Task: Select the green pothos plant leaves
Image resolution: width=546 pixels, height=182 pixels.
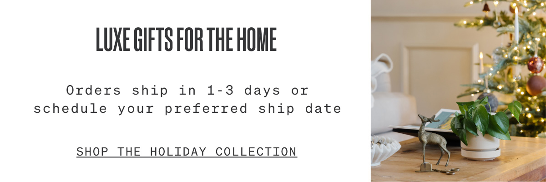Action: (485, 119)
